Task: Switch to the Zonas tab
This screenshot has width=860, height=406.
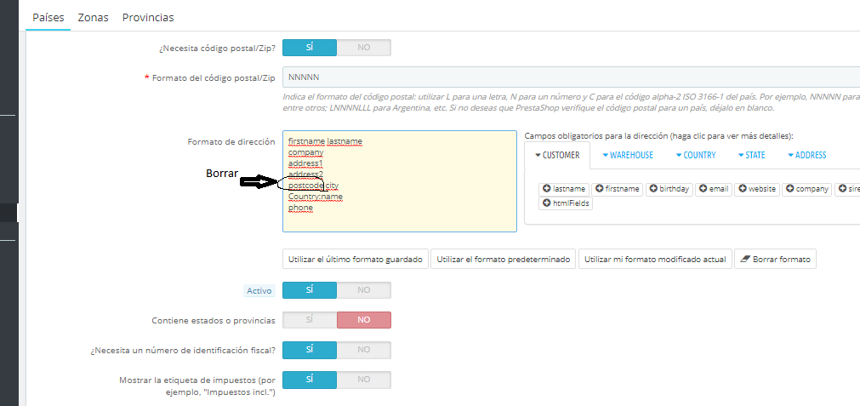Action: pos(94,17)
